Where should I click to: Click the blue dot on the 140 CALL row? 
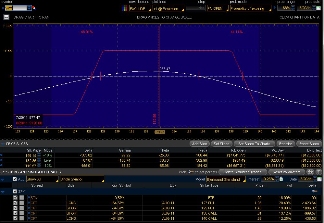tap(29, 218)
